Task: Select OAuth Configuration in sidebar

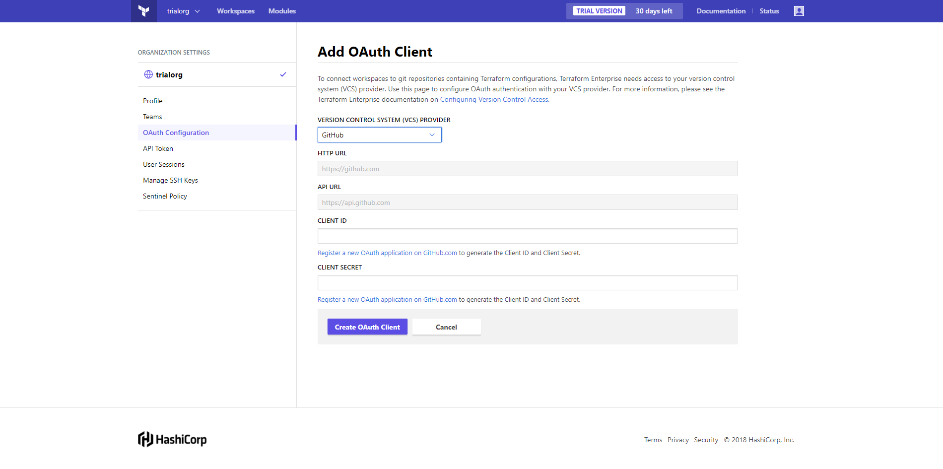Action: [217, 133]
